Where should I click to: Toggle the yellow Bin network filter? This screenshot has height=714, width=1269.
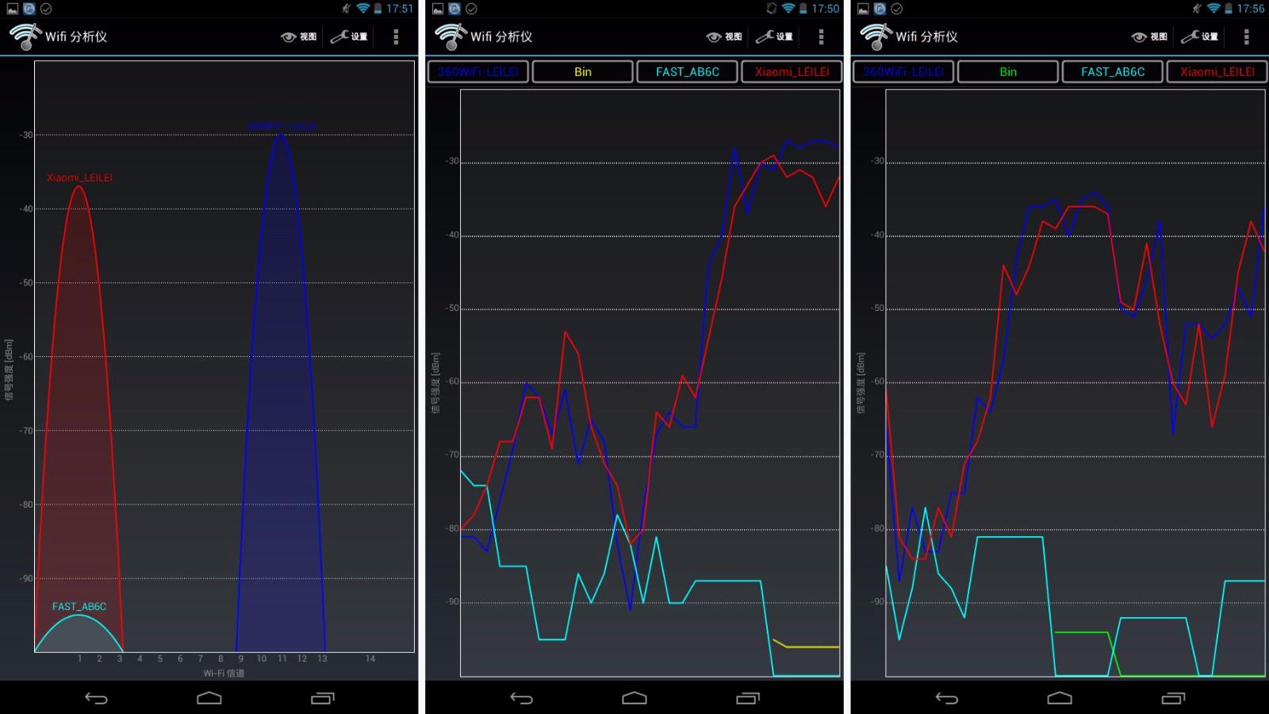(583, 71)
